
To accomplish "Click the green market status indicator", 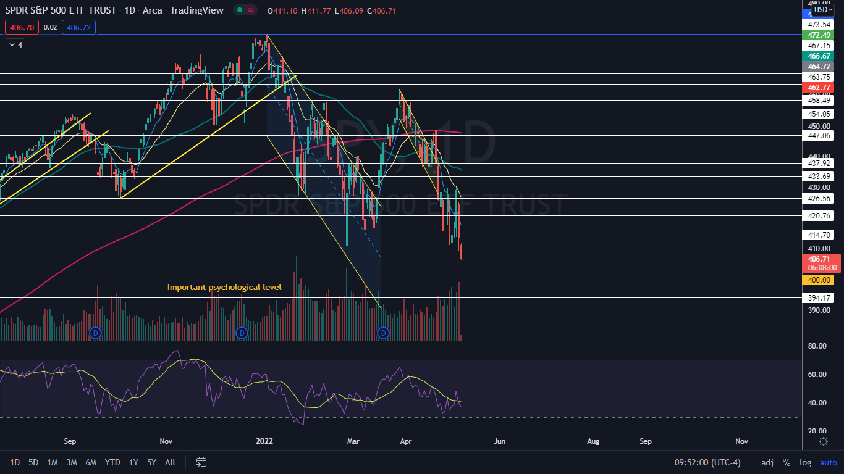I will point(238,10).
